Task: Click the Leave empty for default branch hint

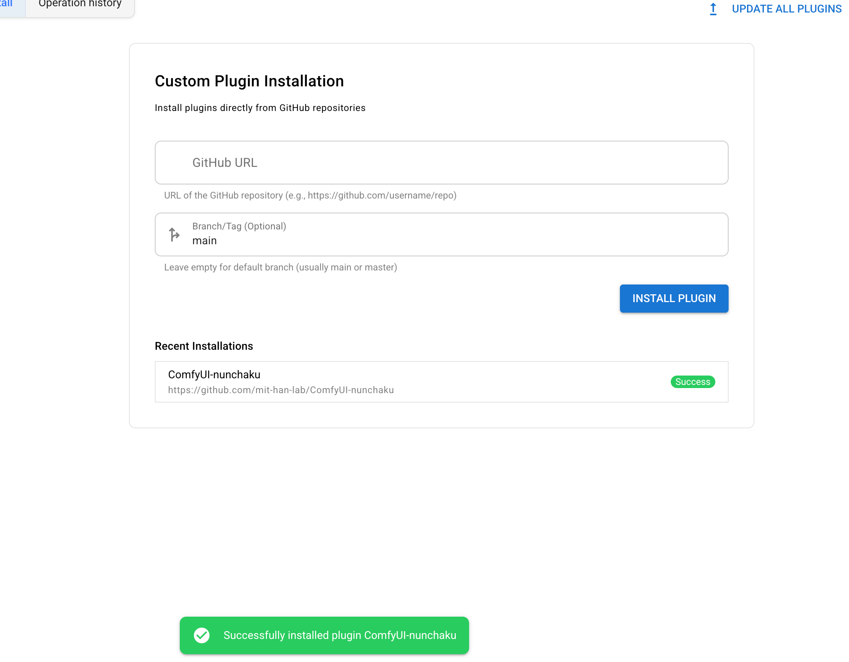Action: pos(280,267)
